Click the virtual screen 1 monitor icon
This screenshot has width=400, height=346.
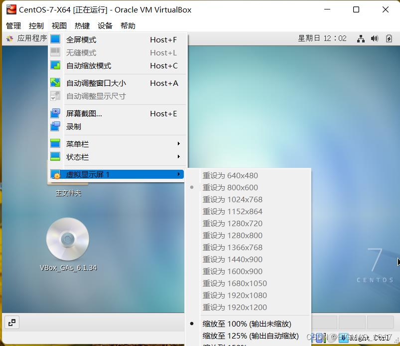pos(55,174)
